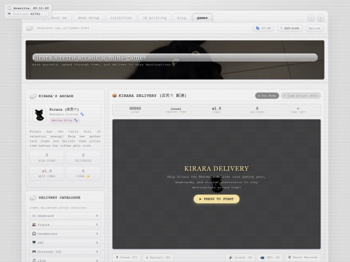Close the retro browser window

point(320,18)
